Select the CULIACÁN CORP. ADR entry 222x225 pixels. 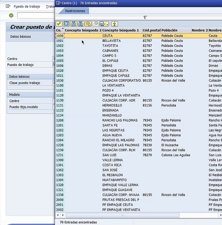pyautogui.click(x=119, y=100)
